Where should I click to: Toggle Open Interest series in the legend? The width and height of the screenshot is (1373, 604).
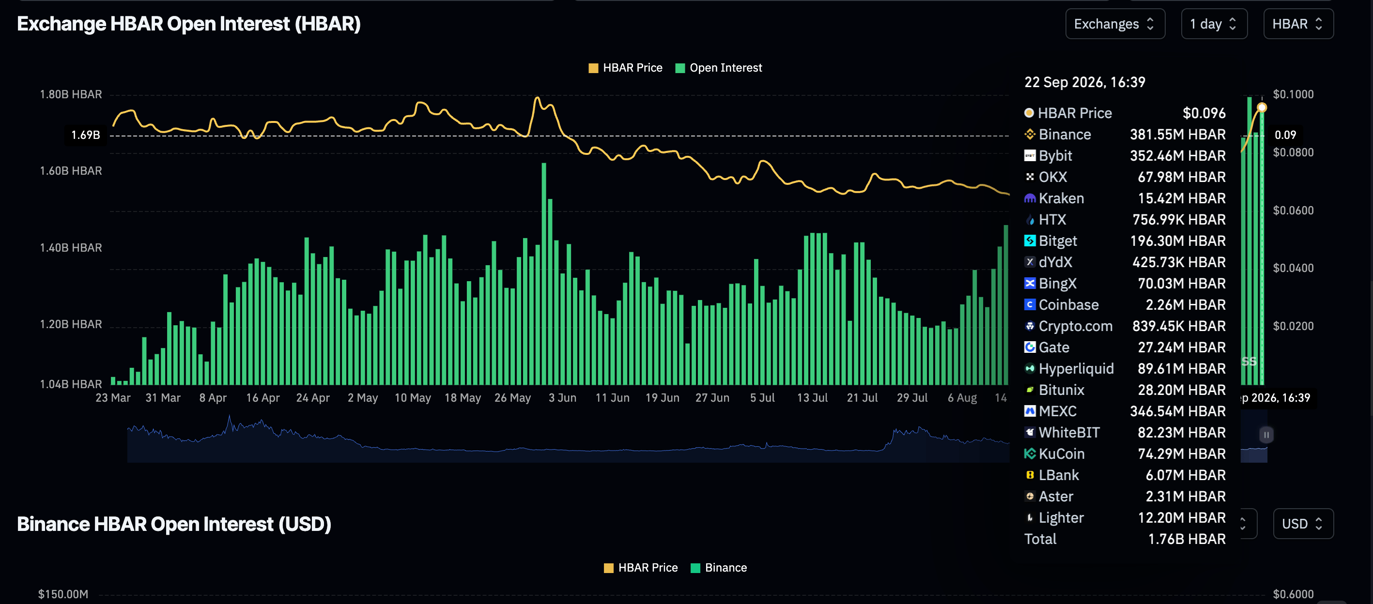click(x=719, y=68)
